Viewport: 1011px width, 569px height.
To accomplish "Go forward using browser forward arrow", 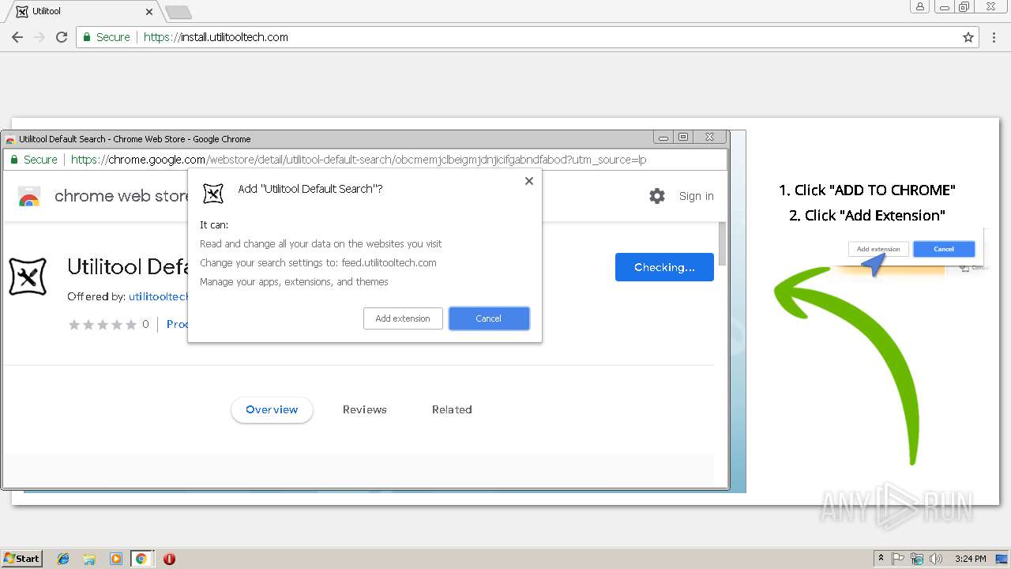I will pos(39,37).
